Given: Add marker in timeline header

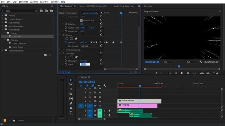Looking at the screenshot, I should tap(99, 85).
